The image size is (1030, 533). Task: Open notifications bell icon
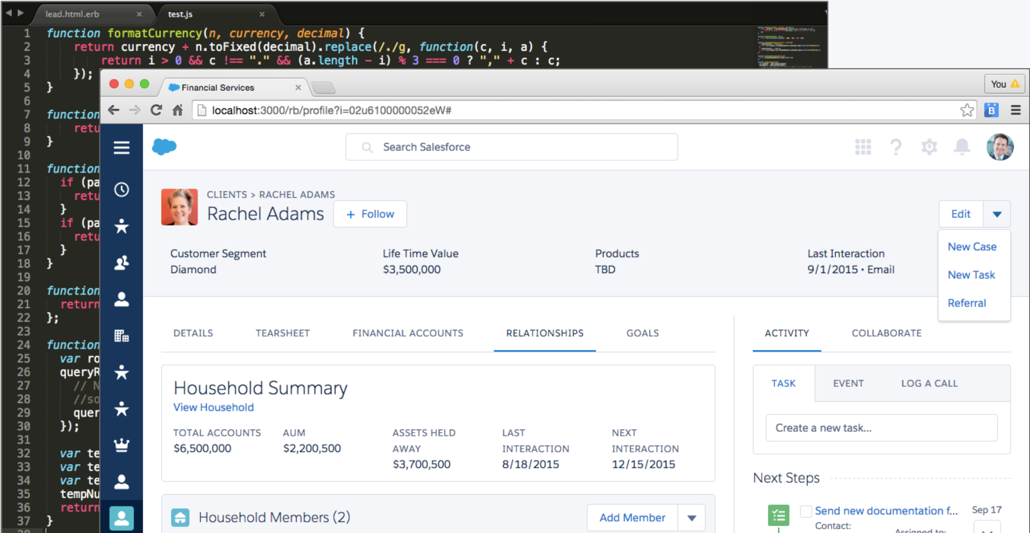[962, 147]
